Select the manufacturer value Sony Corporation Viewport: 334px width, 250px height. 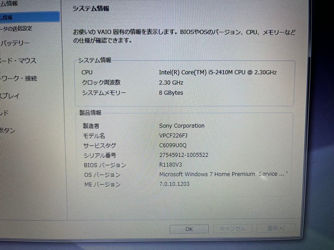[x=182, y=126]
